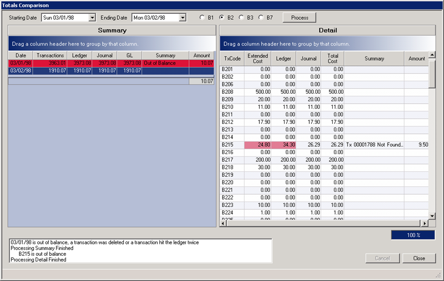Click the B215 row in Detail
Image resolution: width=444 pixels, height=281 pixels.
[232, 145]
